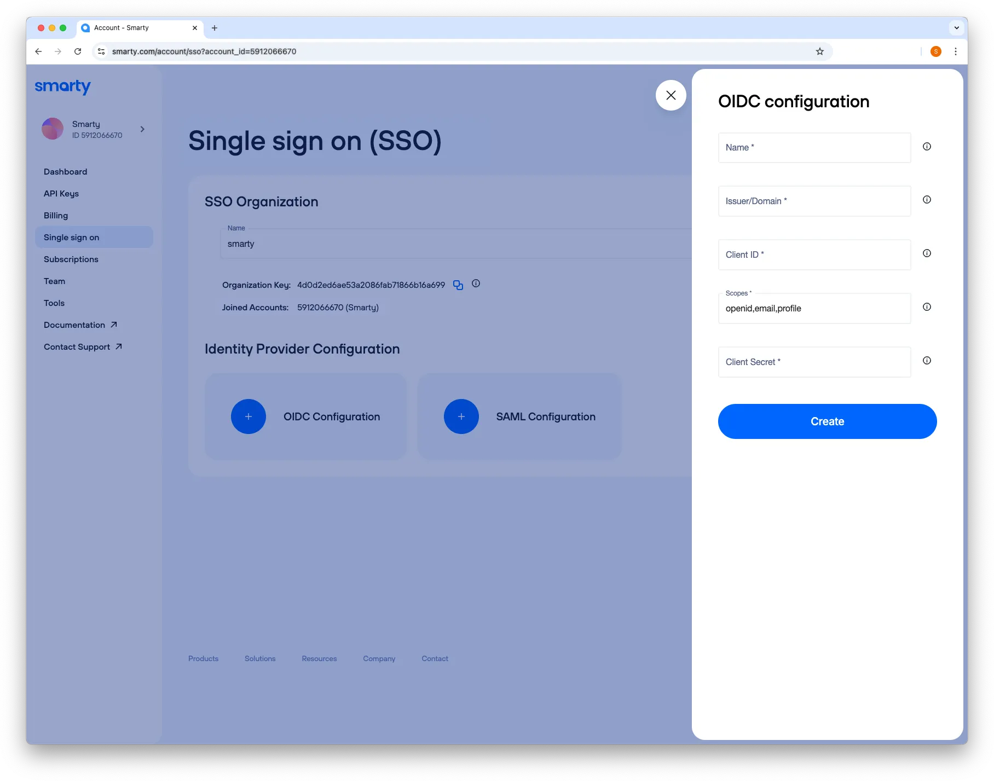Viewport: 994px width, 781px height.
Task: Add SAML Configuration plus button
Action: point(461,416)
